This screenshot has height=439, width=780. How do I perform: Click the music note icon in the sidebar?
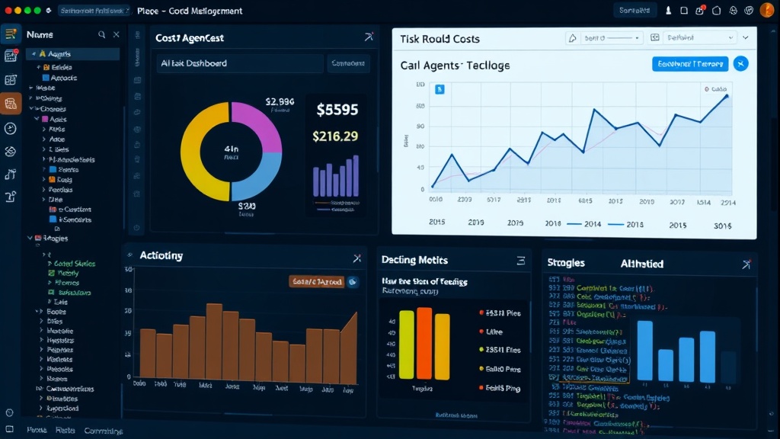(x=11, y=175)
